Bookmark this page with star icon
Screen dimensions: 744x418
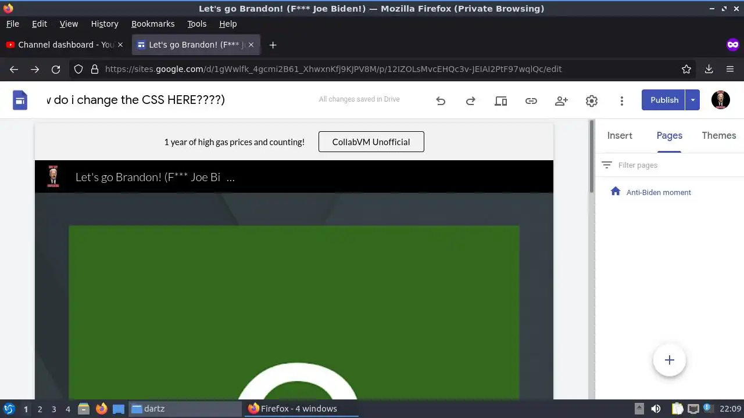point(686,69)
